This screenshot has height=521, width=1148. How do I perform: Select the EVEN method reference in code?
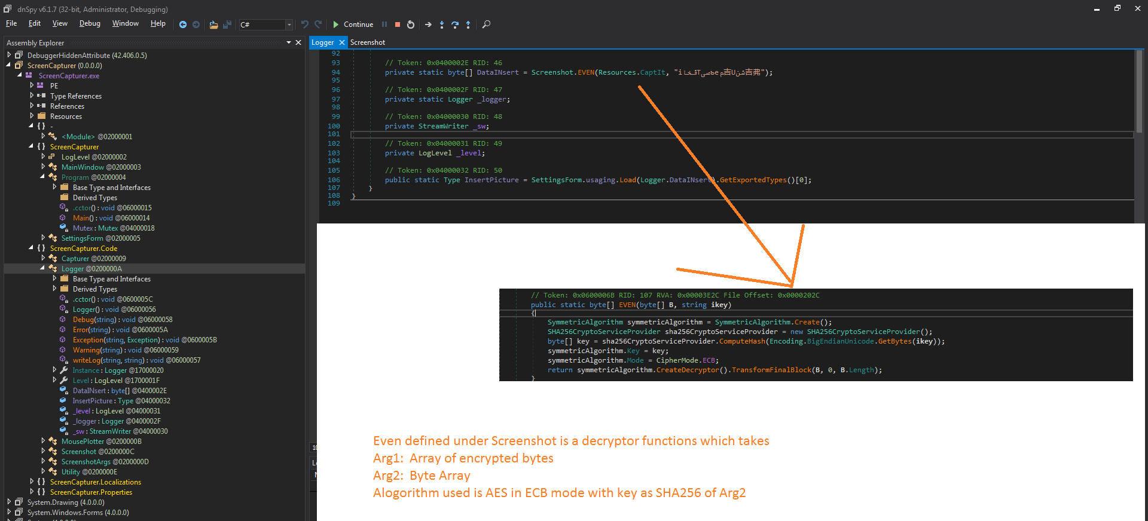point(586,72)
